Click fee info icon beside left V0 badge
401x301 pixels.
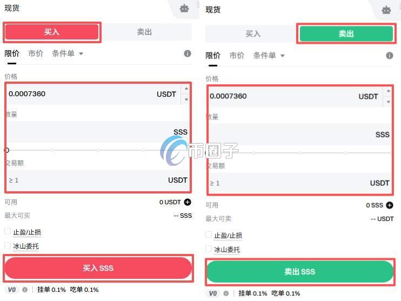(25, 290)
